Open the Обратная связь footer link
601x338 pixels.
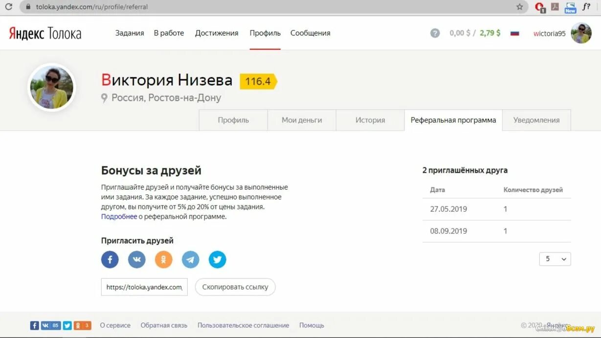tap(164, 325)
